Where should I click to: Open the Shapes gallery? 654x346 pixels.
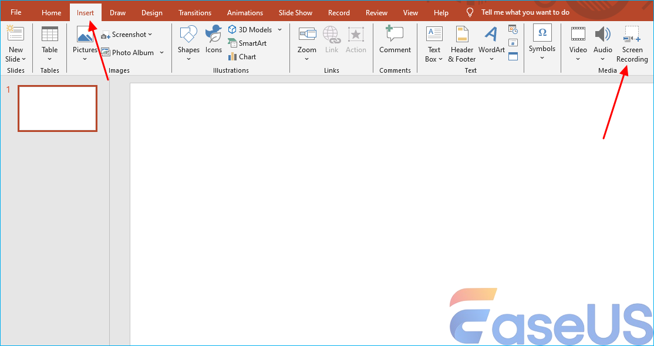pyautogui.click(x=188, y=43)
